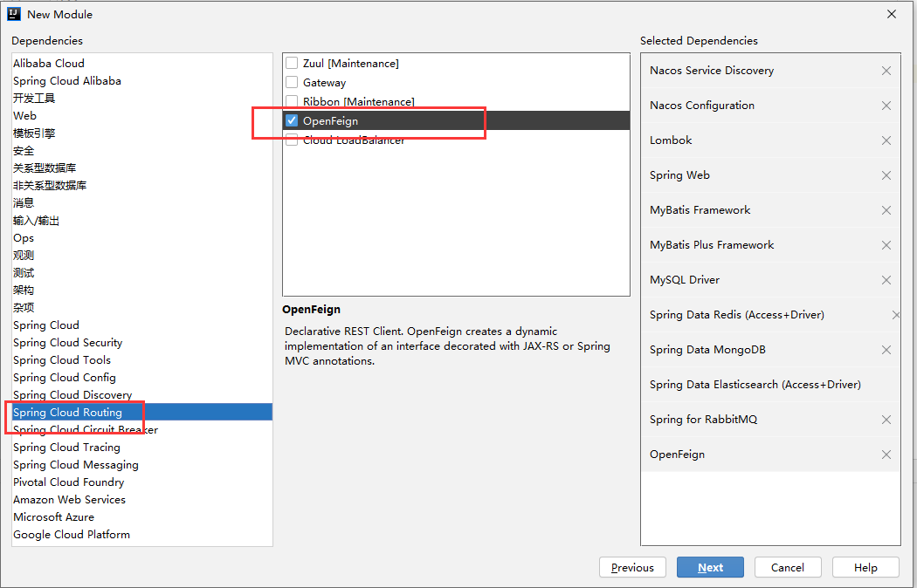This screenshot has width=917, height=588.
Task: Enable the Gateway dependency checkbox
Action: click(292, 82)
